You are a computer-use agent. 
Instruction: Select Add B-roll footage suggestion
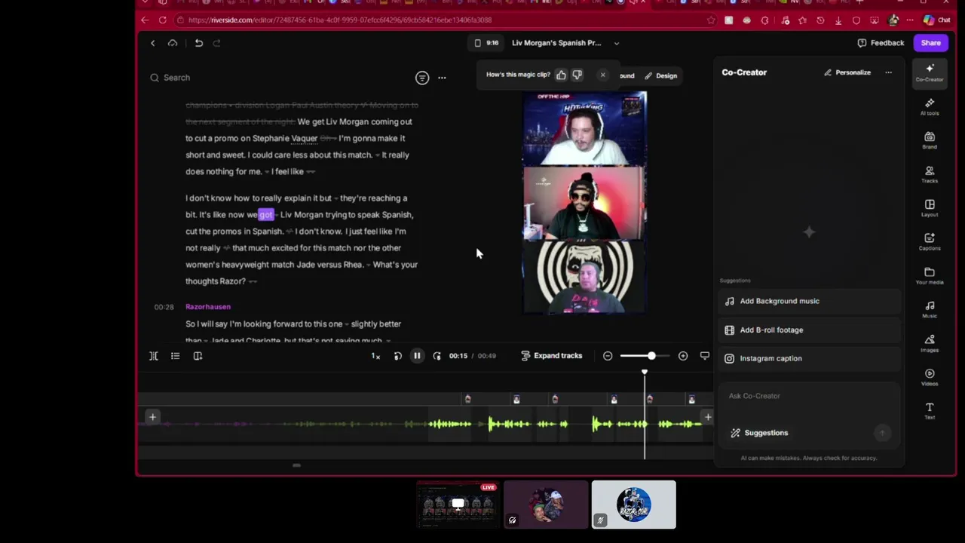point(810,330)
